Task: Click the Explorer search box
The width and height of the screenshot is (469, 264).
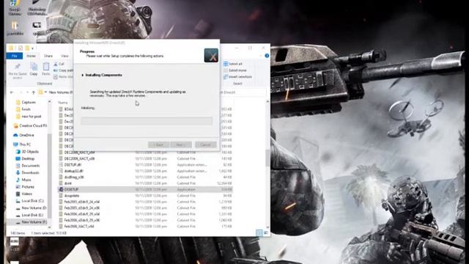Action: 243,92
